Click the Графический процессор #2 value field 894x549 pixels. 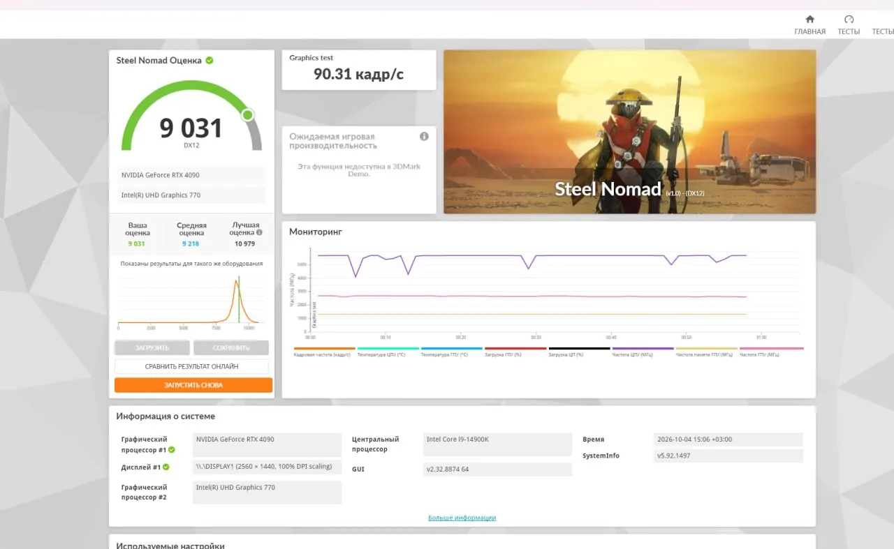(267, 492)
